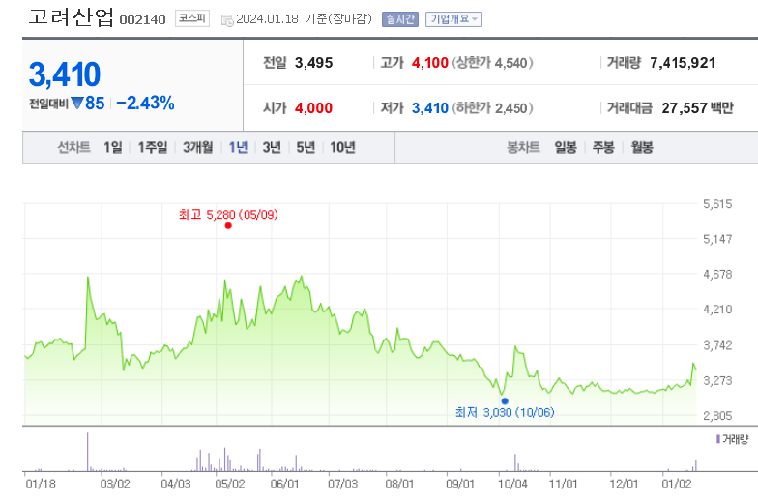The width and height of the screenshot is (758, 503).
Task: Click the -2.43% change value
Action: [145, 103]
